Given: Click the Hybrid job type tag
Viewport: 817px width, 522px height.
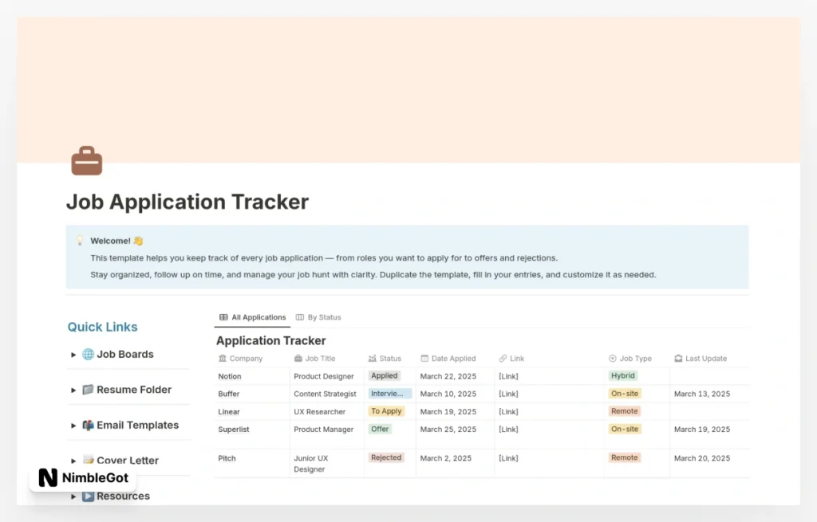Looking at the screenshot, I should coord(622,375).
